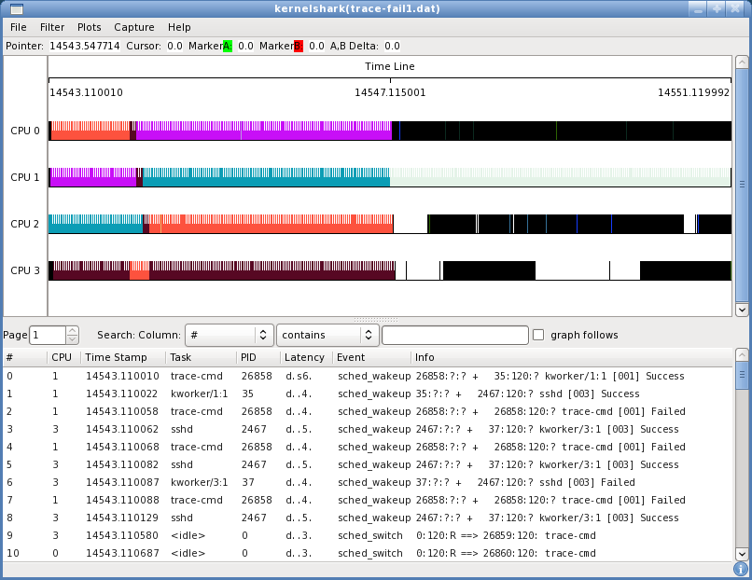Open the File menu
This screenshot has height=580, width=752.
(19, 27)
